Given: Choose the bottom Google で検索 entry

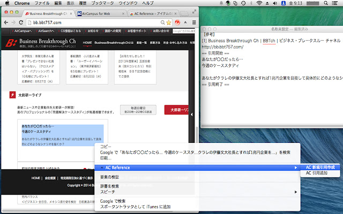Looking at the screenshot, I should click(197, 201).
